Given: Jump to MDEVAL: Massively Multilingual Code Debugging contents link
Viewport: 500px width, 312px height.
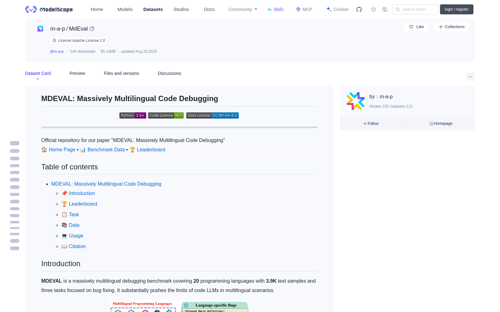Looking at the screenshot, I should pyautogui.click(x=106, y=184).
